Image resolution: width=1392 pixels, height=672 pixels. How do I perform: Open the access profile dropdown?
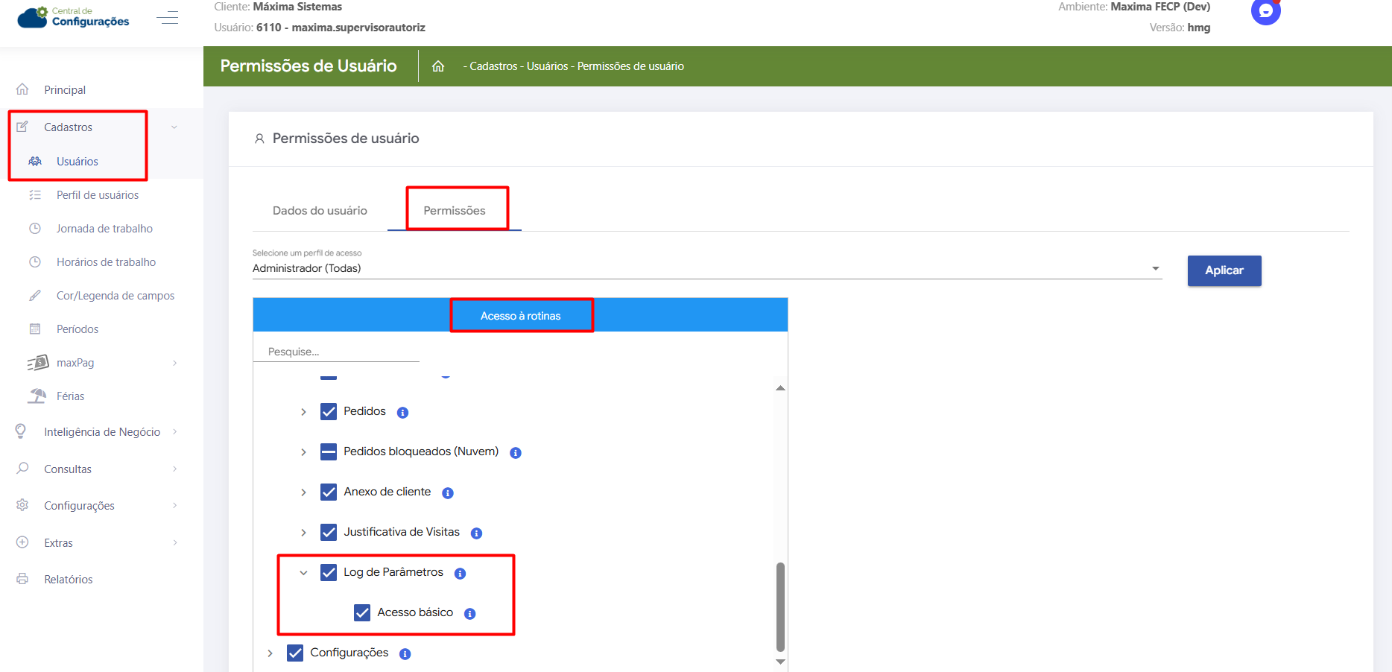click(707, 268)
